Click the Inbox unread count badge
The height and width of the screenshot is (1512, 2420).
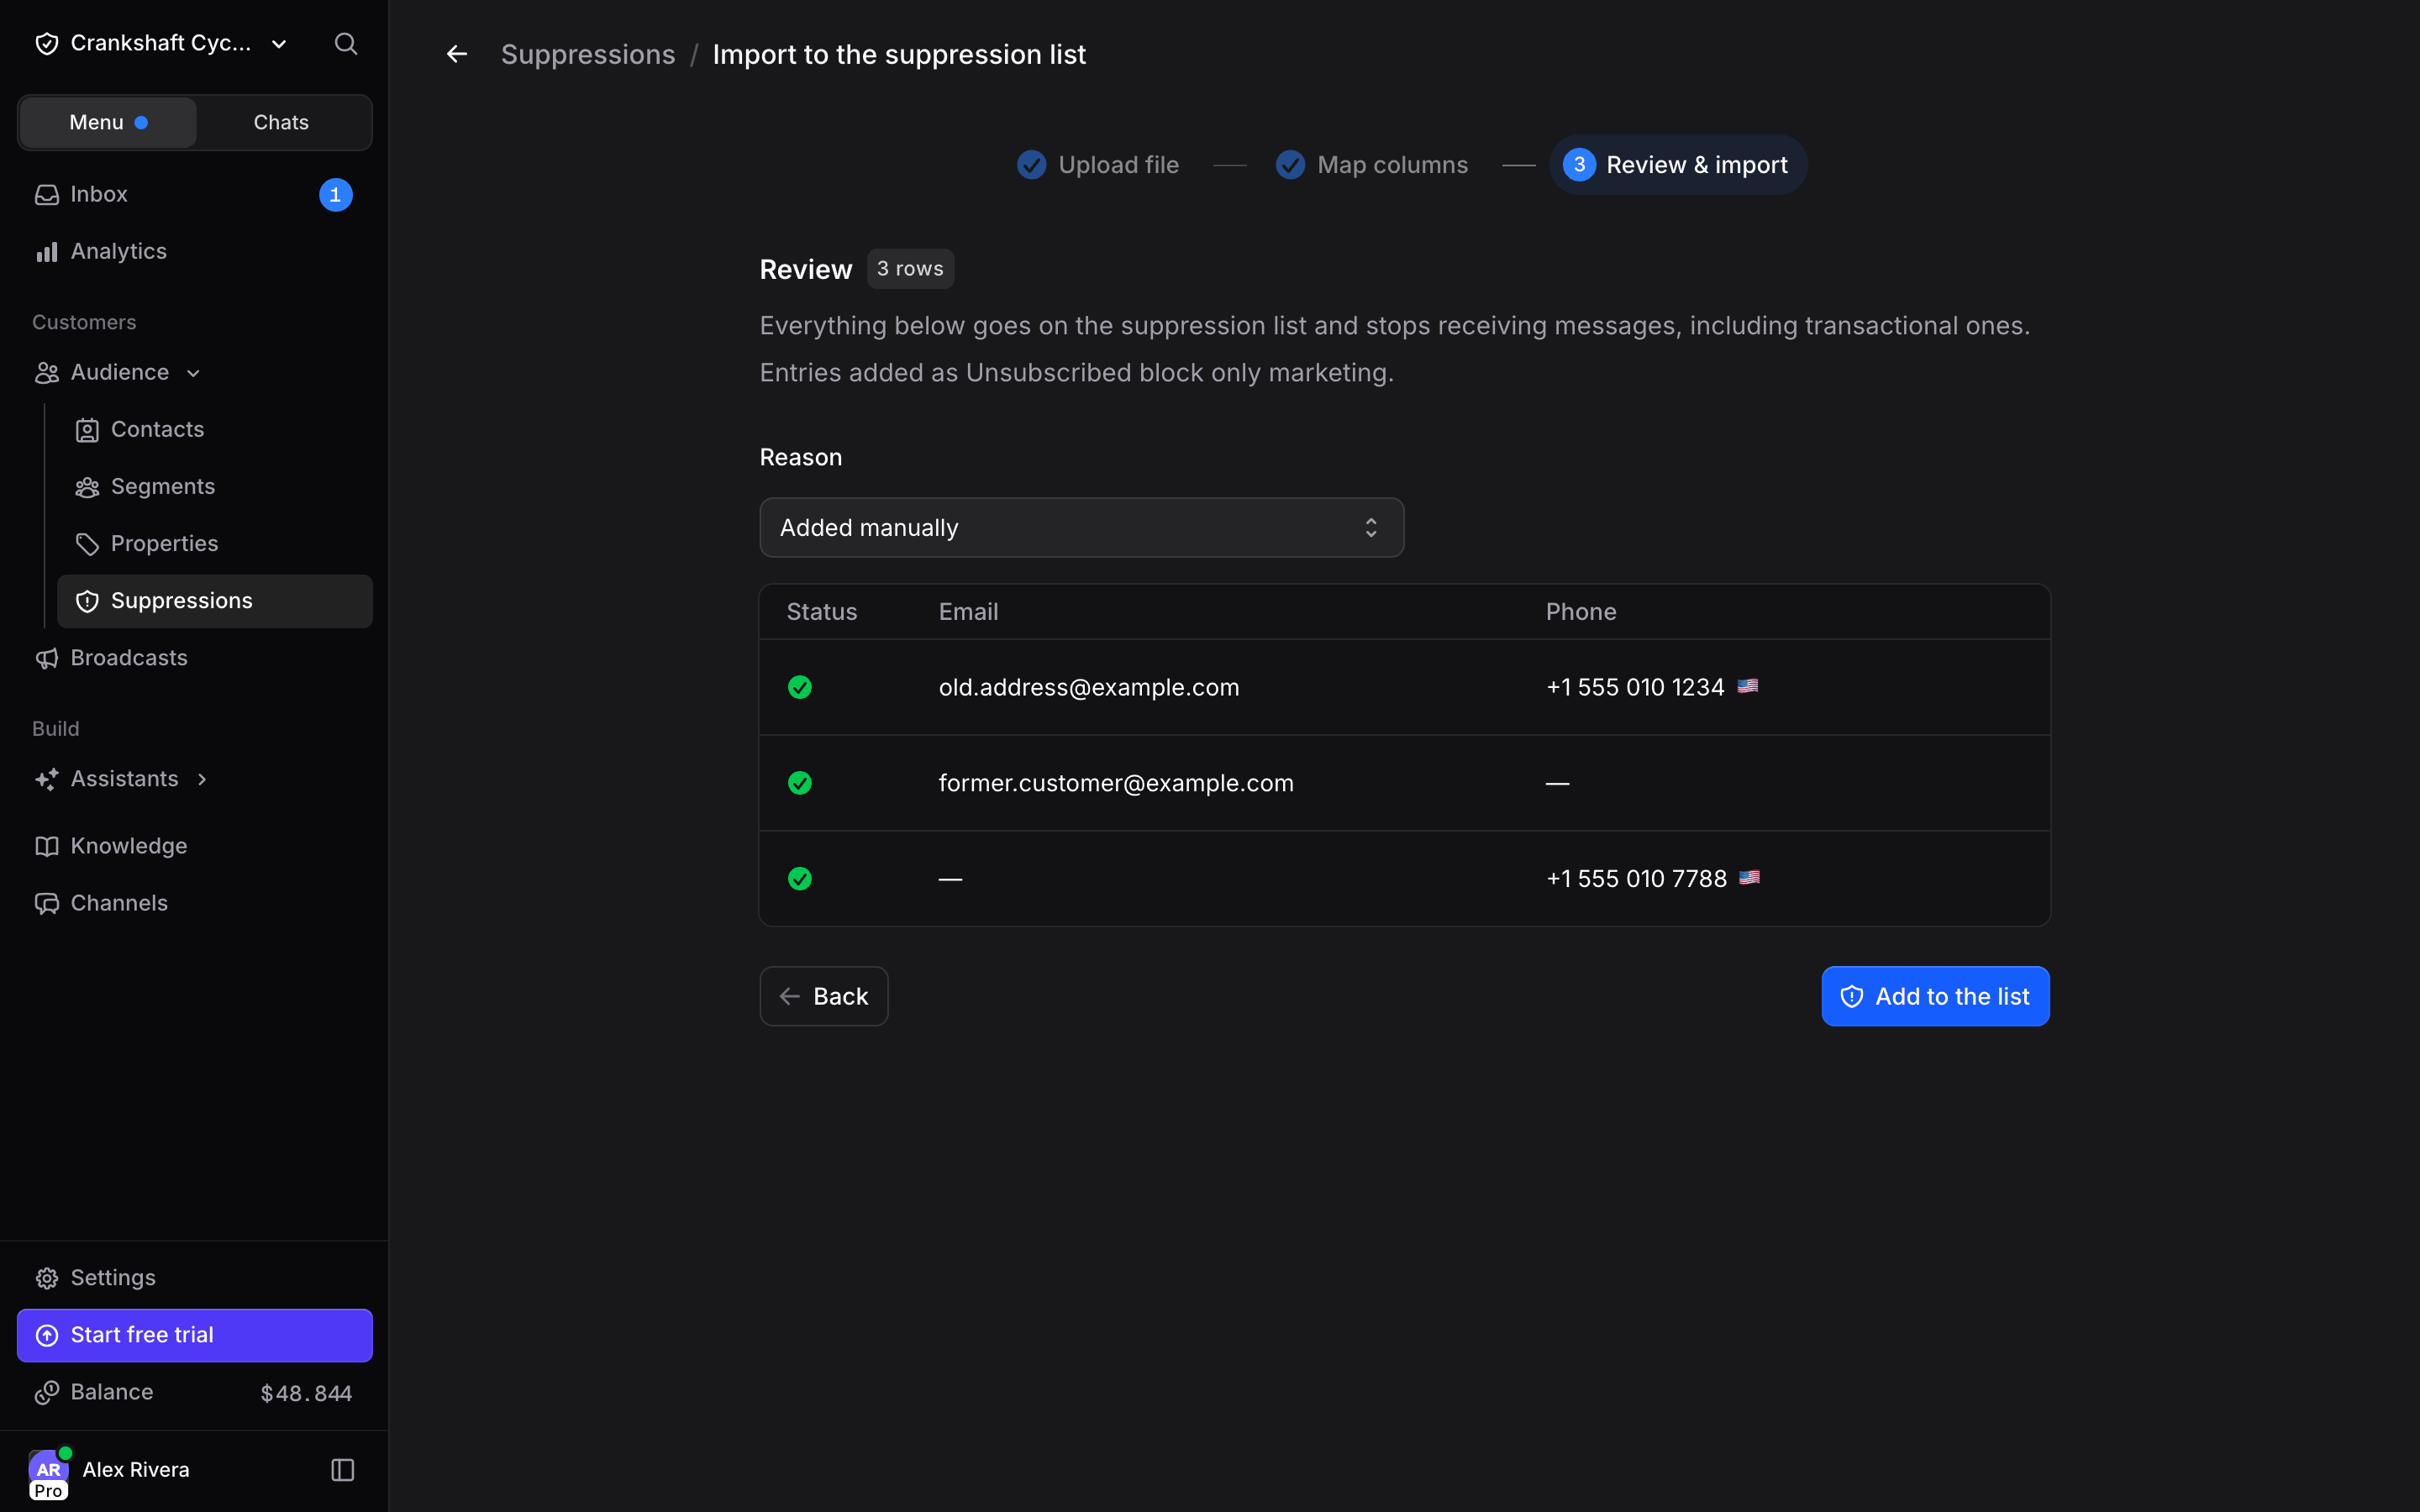335,194
